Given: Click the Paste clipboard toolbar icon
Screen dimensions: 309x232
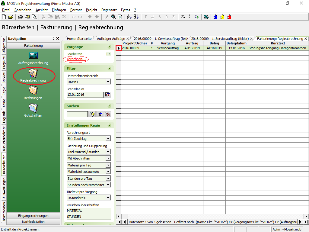Looking at the screenshot, I should (x=57, y=17).
